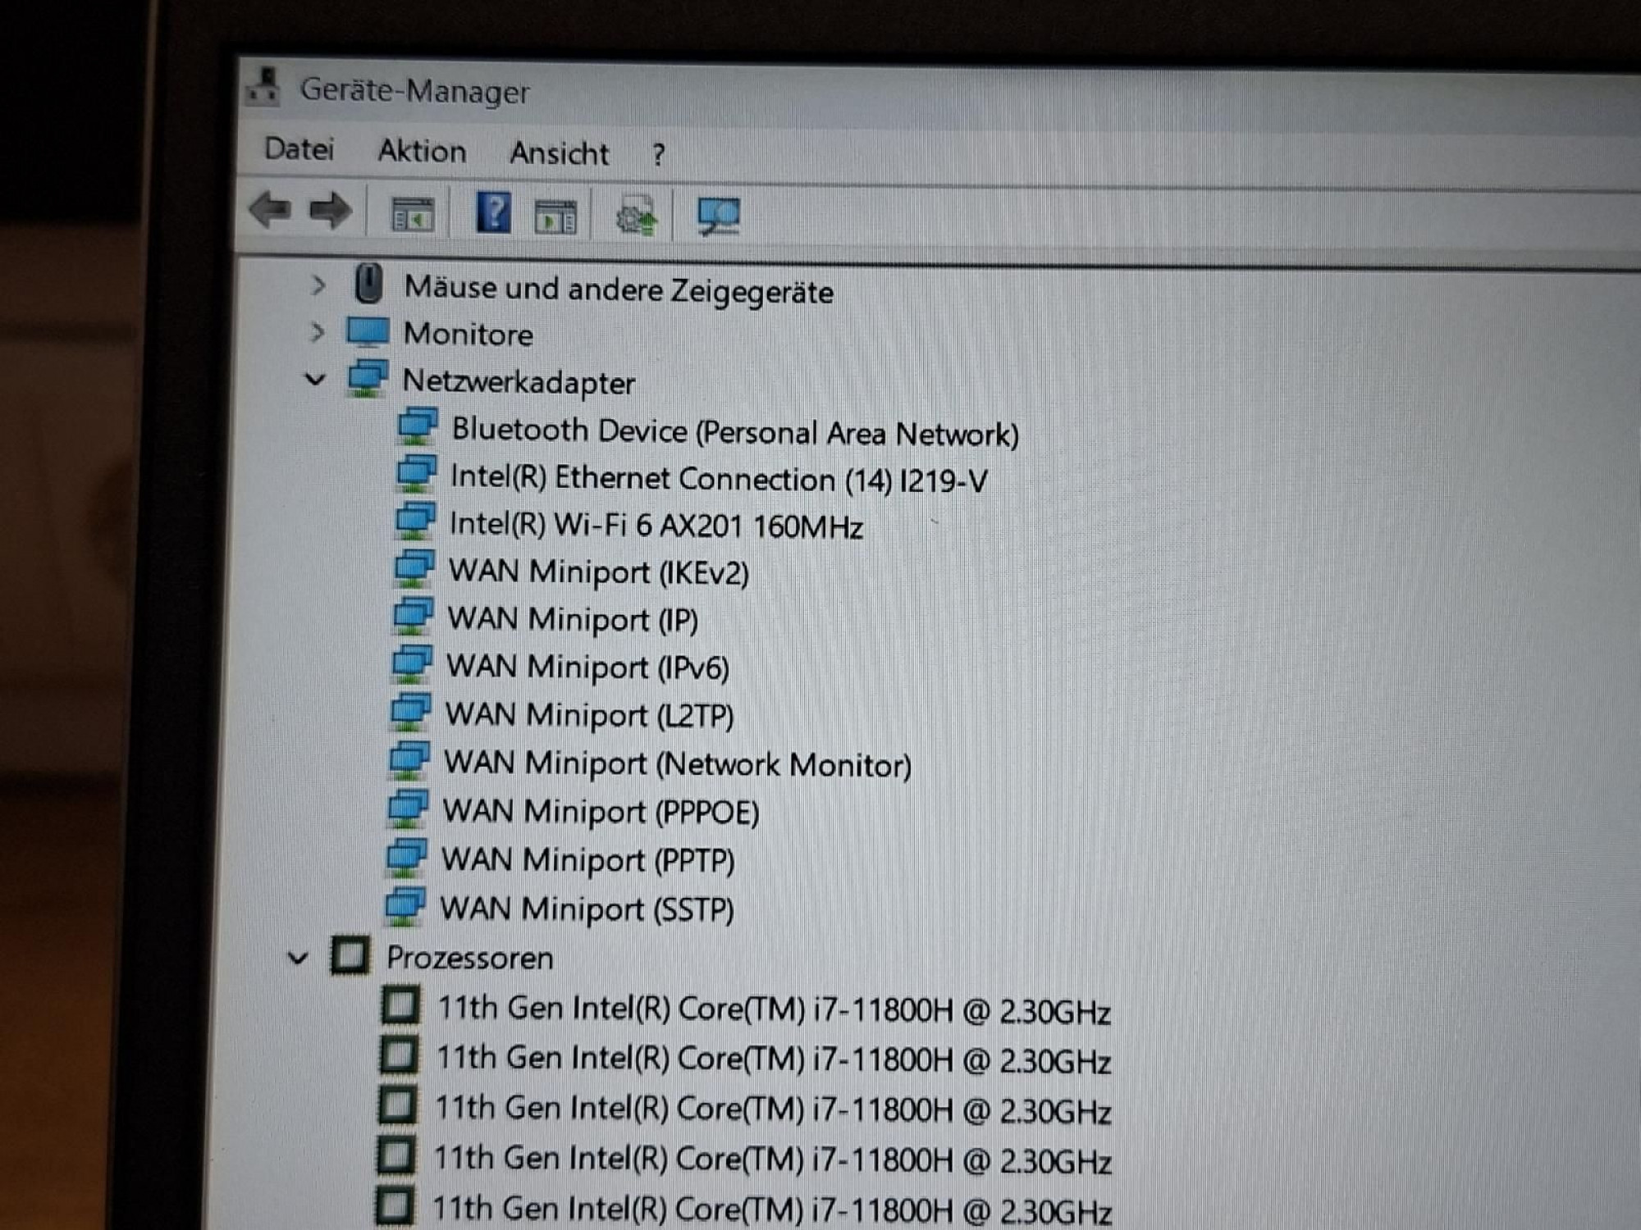Click the action pane toolbar icon

pos(555,216)
